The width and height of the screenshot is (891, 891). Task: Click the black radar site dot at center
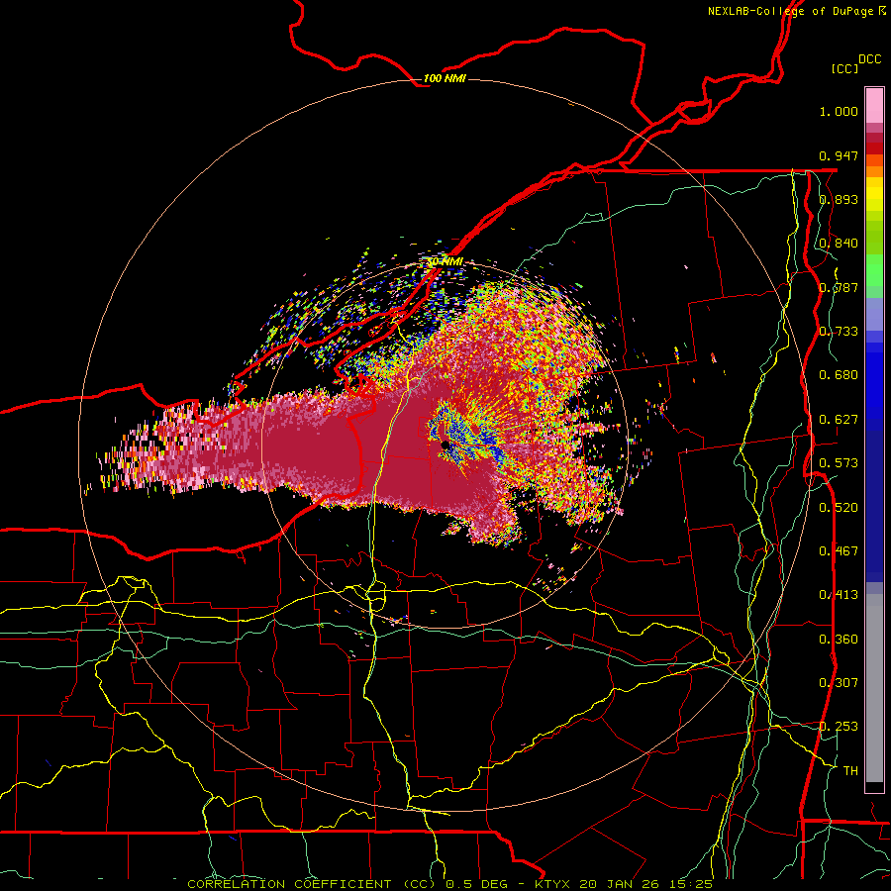click(x=445, y=445)
